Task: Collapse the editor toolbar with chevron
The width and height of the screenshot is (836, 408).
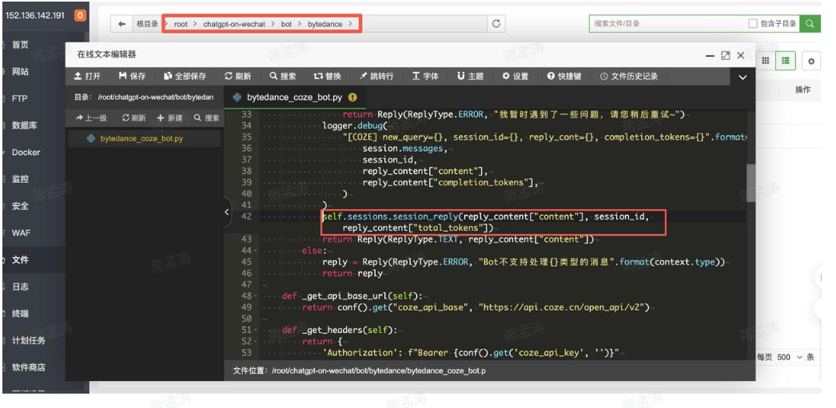Action: [x=742, y=77]
